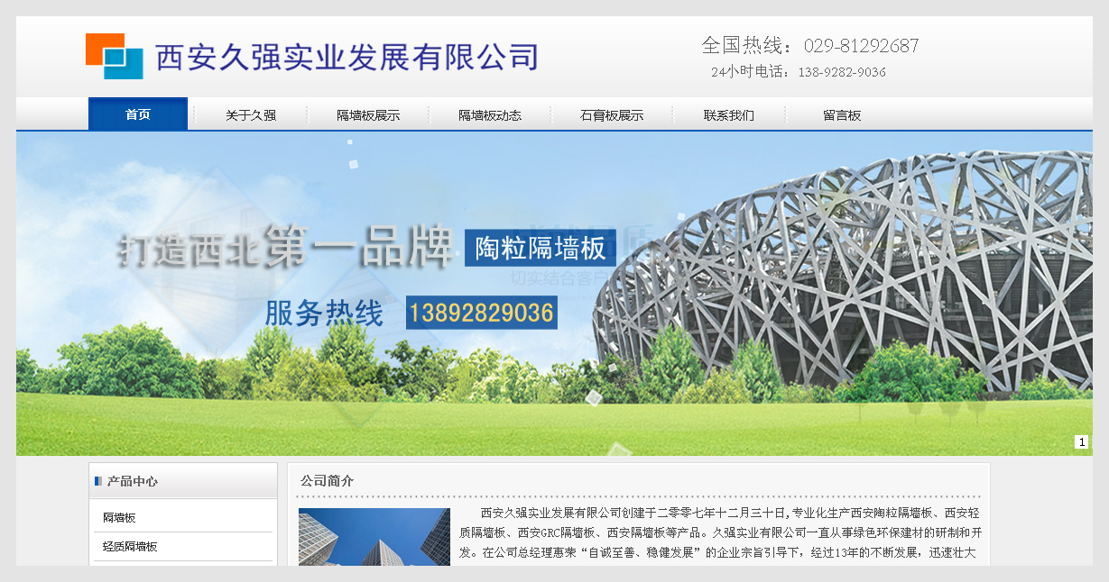Open the 隔墙板展示 menu item
Image resolution: width=1109 pixels, height=582 pixels.
[x=369, y=114]
